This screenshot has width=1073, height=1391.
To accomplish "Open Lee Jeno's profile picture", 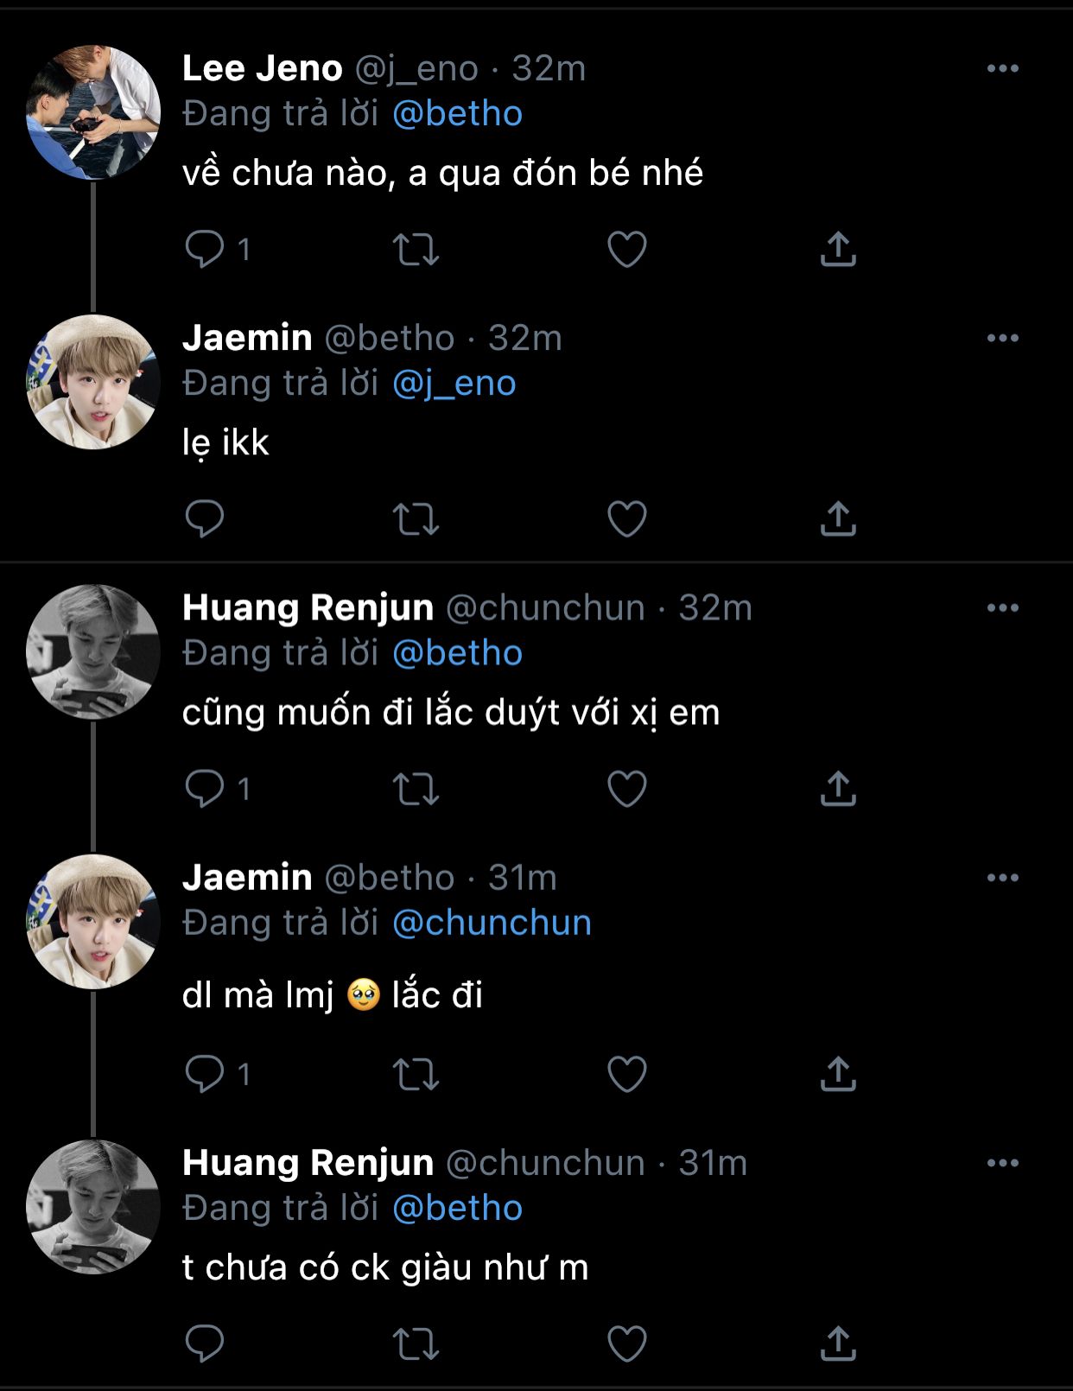I will coord(93,112).
